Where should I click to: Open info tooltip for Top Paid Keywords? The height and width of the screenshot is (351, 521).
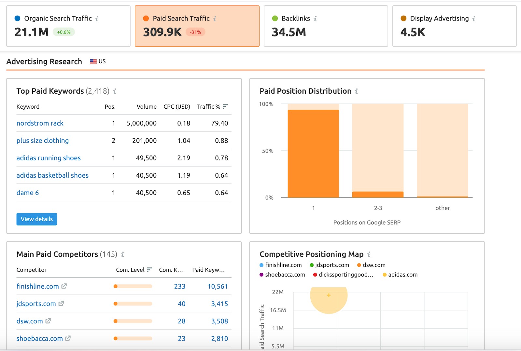click(x=115, y=91)
